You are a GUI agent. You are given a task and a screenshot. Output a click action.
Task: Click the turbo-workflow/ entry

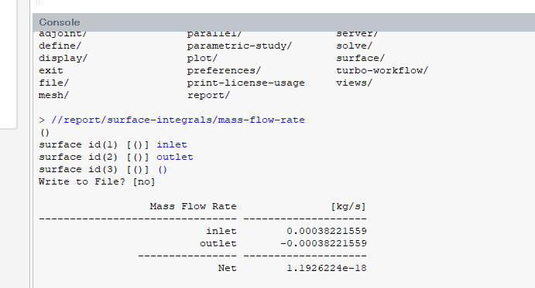pos(382,70)
